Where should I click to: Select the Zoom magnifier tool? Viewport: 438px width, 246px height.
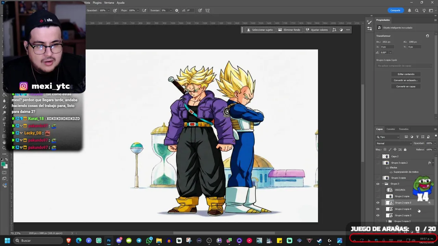[x=4, y=148]
